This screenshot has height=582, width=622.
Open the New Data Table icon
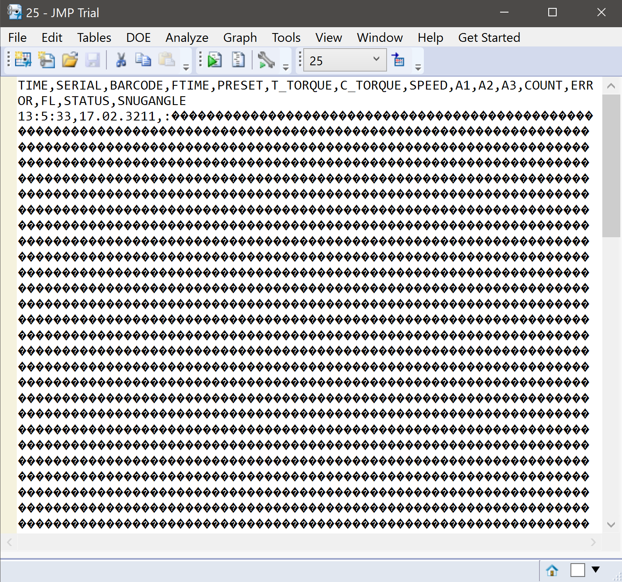(24, 60)
